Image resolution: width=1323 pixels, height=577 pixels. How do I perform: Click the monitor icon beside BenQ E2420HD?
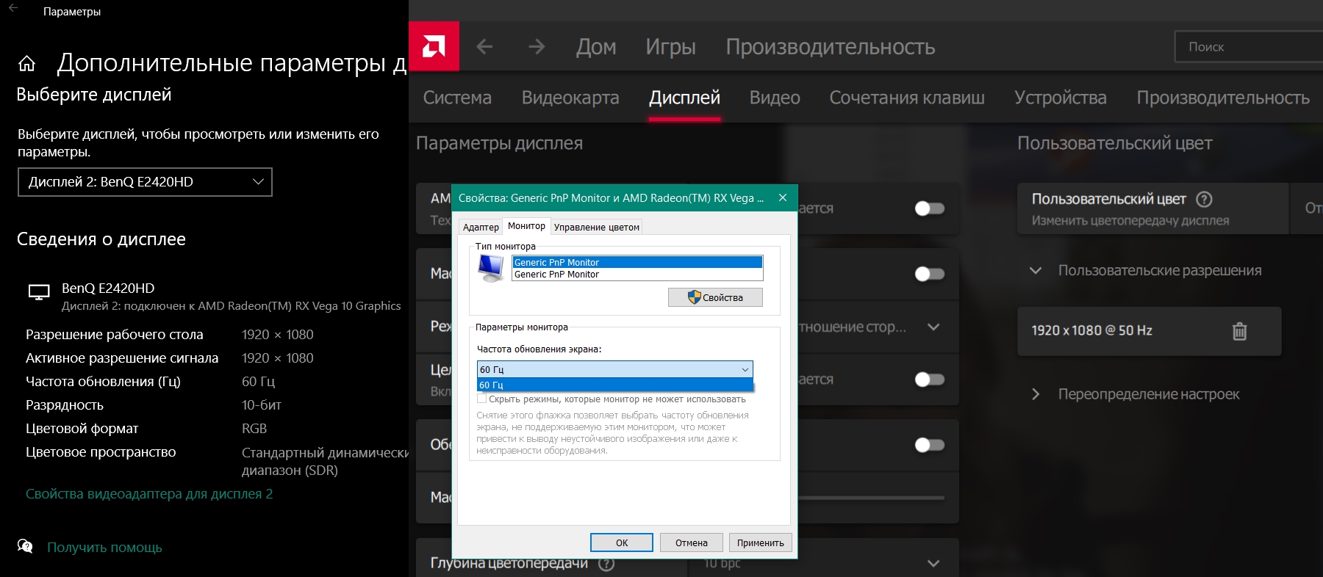[39, 292]
